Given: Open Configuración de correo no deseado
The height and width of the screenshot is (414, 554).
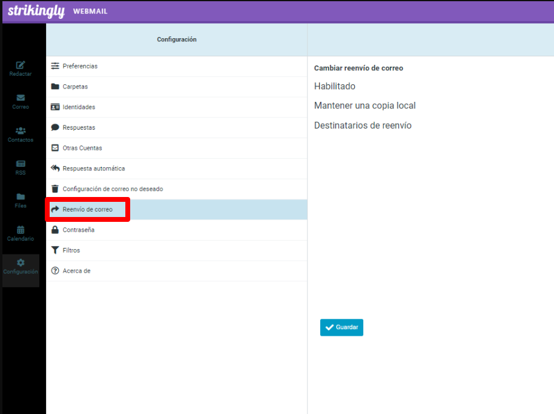Looking at the screenshot, I should (x=177, y=189).
